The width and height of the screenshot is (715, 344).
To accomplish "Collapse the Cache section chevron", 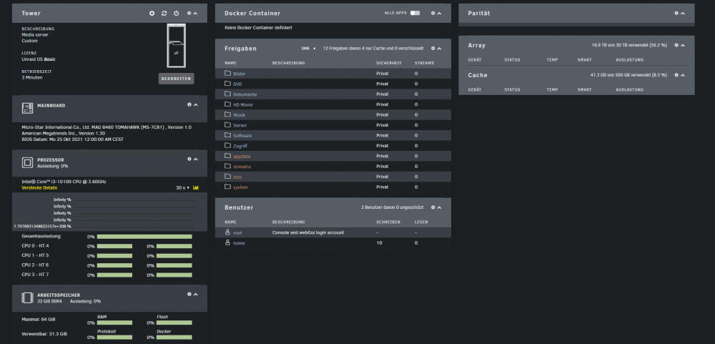I will [x=683, y=75].
